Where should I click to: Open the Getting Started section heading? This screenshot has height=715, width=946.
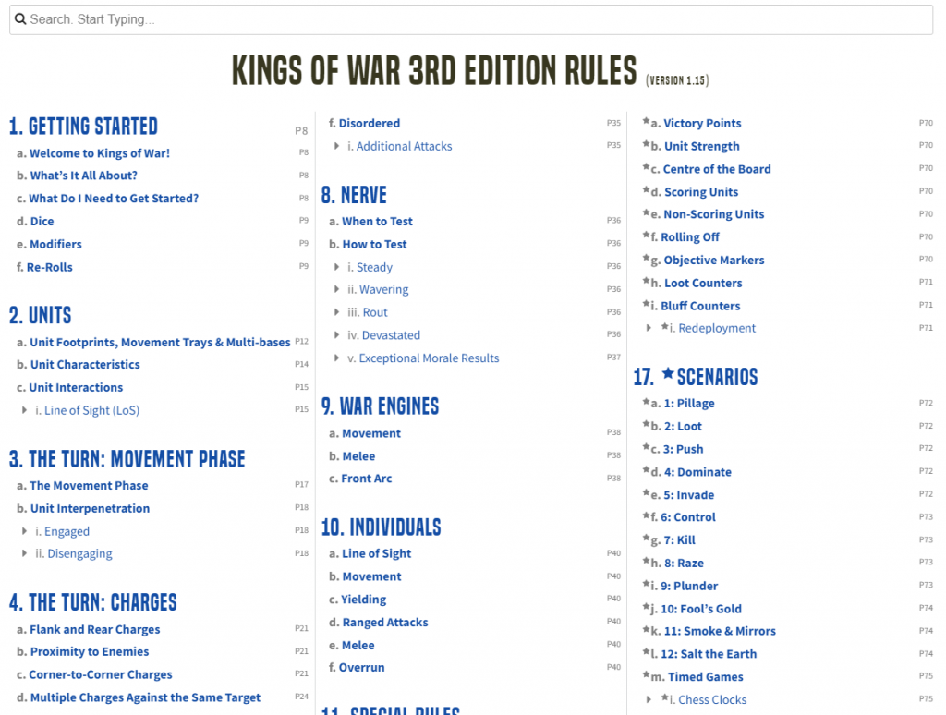(x=83, y=127)
